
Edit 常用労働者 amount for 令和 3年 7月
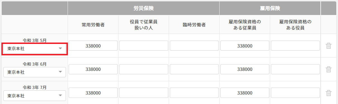[93, 93]
